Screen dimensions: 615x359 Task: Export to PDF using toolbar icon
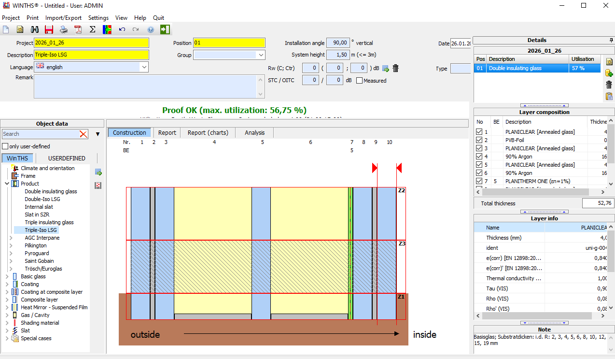[78, 29]
